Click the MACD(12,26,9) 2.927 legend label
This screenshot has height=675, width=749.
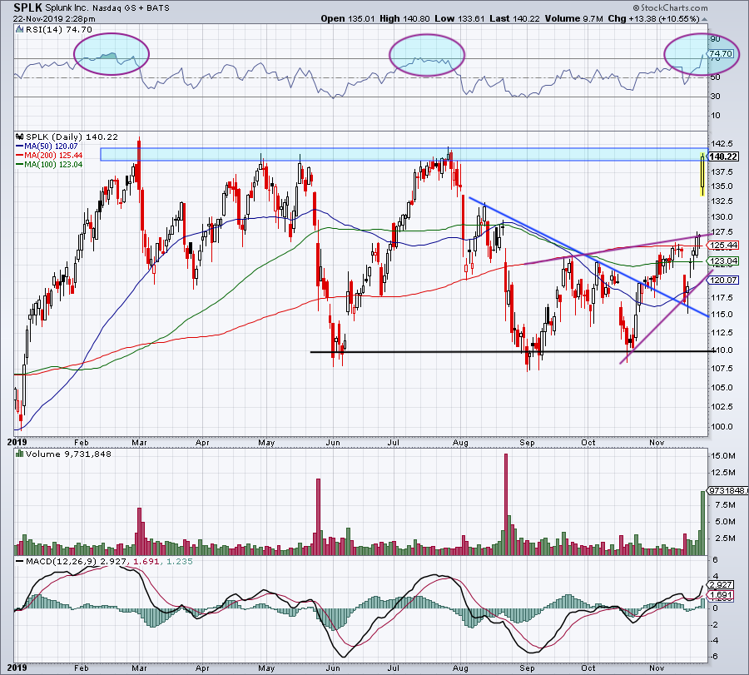coord(76,561)
